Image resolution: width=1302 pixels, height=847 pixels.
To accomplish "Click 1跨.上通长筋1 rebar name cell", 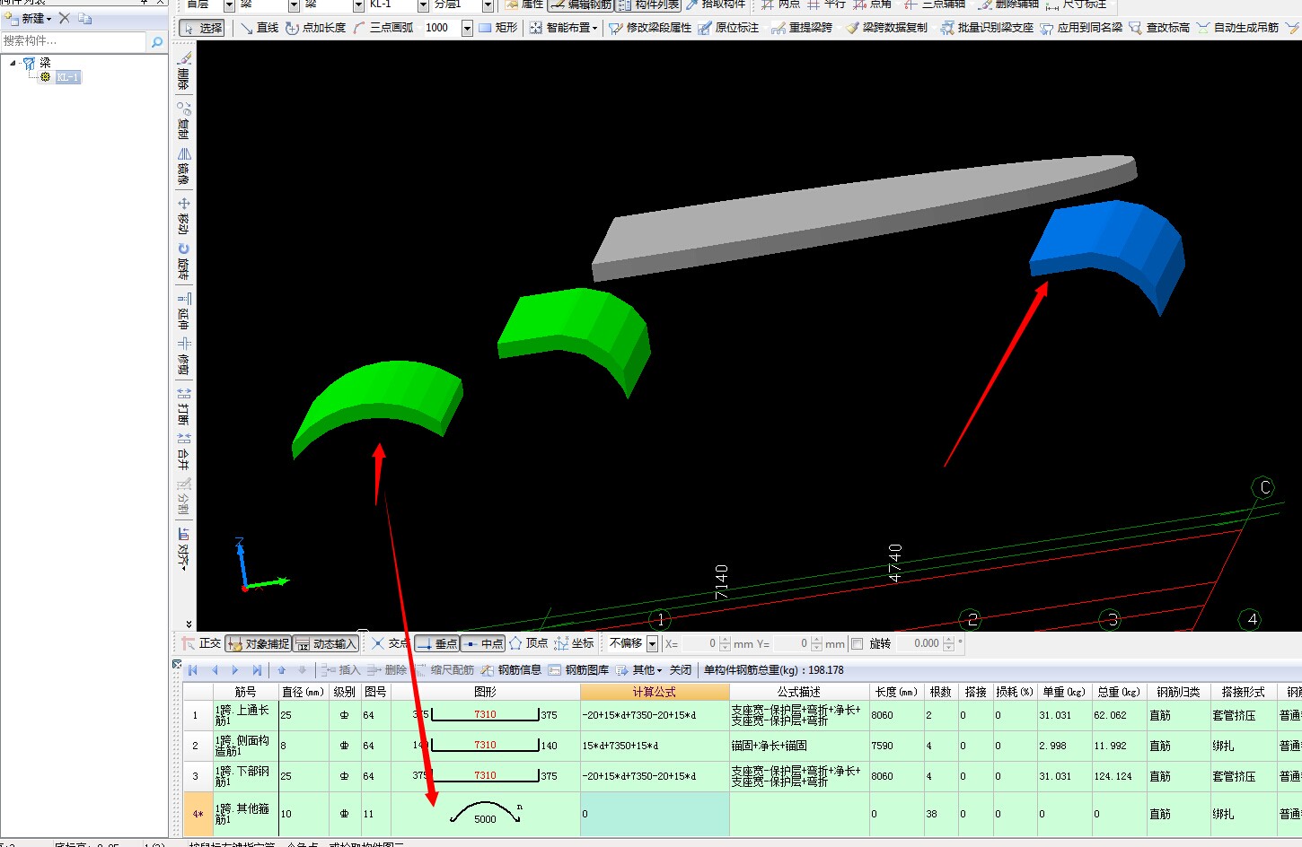I will [x=244, y=715].
